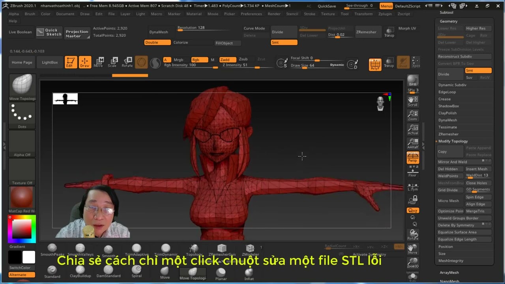Toggle Mrgb mode
Viewport: 505px width, 284px height.
tap(178, 60)
